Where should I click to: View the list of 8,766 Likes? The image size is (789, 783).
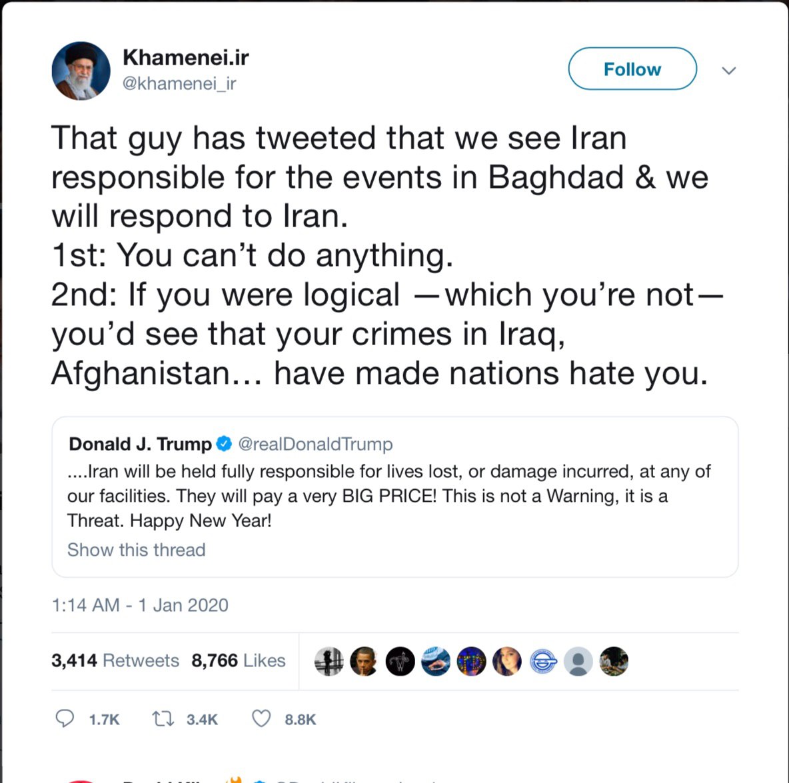coord(238,660)
